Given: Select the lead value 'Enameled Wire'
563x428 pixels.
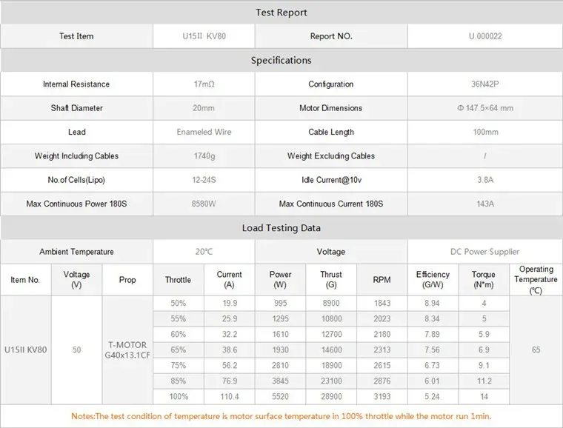Looking at the screenshot, I should tap(204, 132).
